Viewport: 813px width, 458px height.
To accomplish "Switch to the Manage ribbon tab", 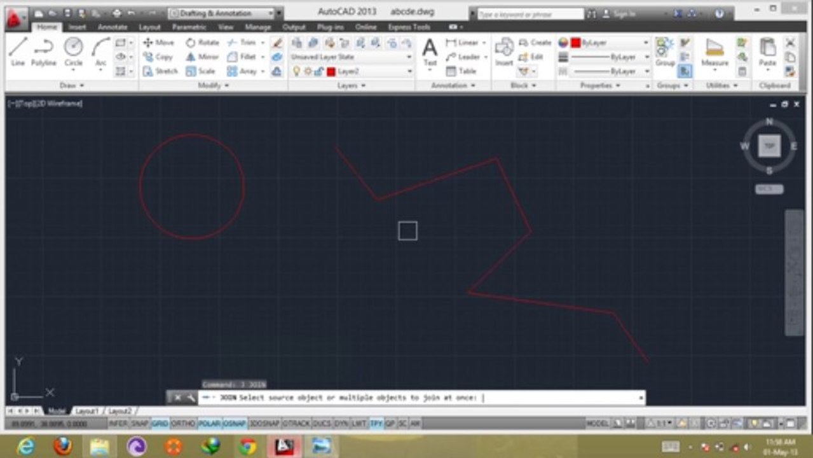I will [257, 27].
